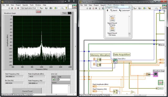Open Front Panel text search magnifier
This screenshot has height=97, width=168.
tap(62, 8)
